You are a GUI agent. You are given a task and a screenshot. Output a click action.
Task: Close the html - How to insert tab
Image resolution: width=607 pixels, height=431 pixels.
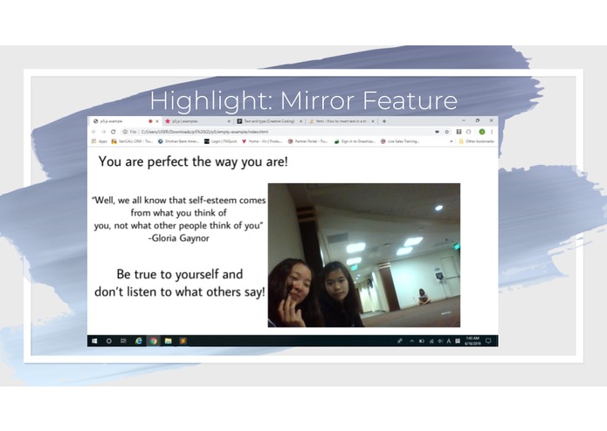tap(373, 121)
